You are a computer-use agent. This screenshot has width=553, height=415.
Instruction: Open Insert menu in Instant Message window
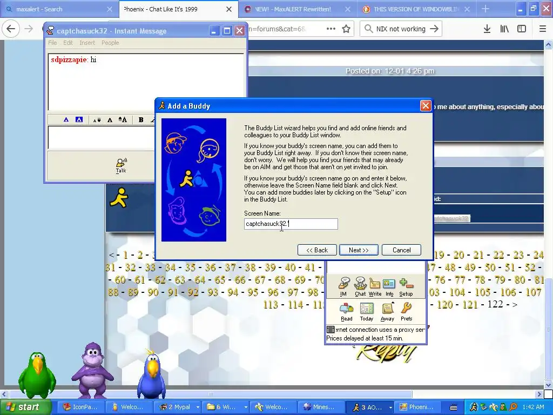click(x=87, y=43)
